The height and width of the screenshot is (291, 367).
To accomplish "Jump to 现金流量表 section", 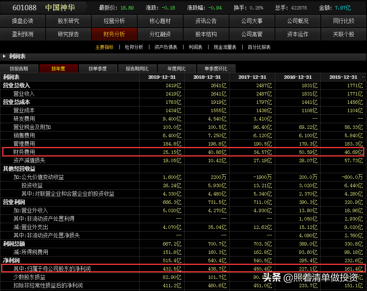I will pyautogui.click(x=225, y=47).
